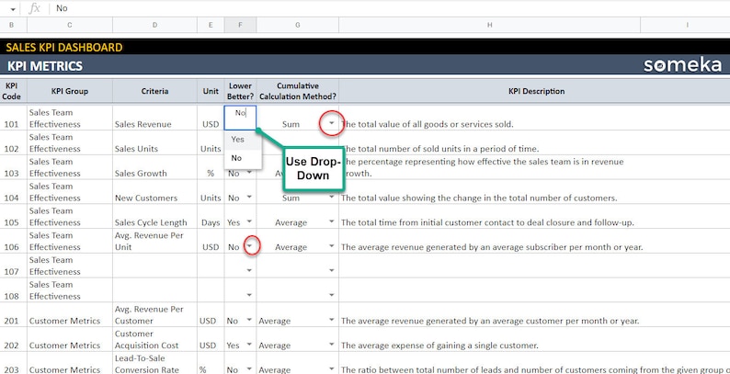Click the Unit column heading

pos(211,91)
